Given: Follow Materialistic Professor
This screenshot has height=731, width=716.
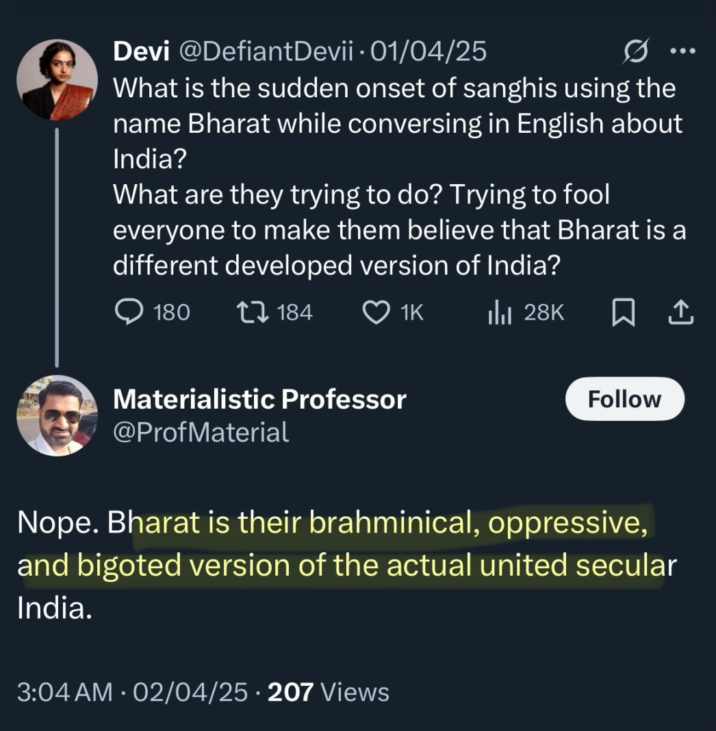Looking at the screenshot, I should (624, 399).
